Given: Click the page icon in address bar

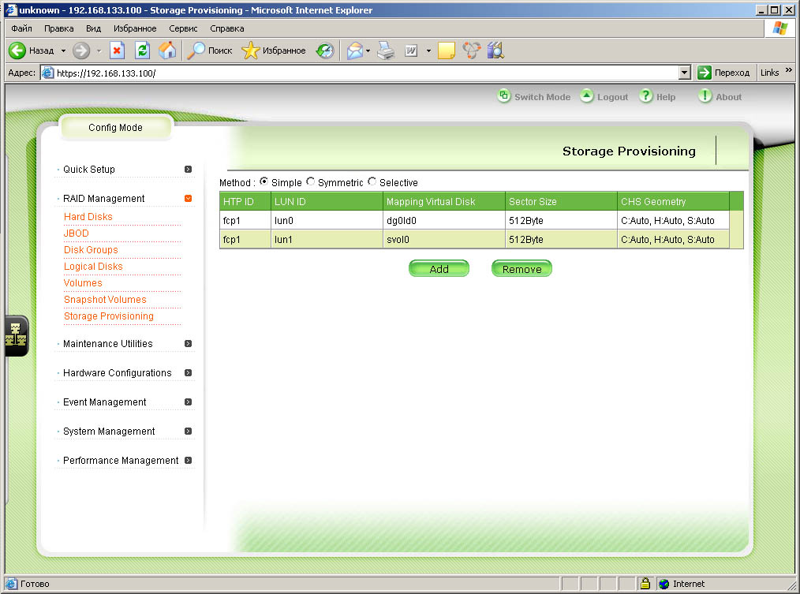Looking at the screenshot, I should click(47, 73).
